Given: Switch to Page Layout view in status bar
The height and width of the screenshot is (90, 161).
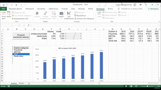Looking at the screenshot, I should click(x=131, y=86).
